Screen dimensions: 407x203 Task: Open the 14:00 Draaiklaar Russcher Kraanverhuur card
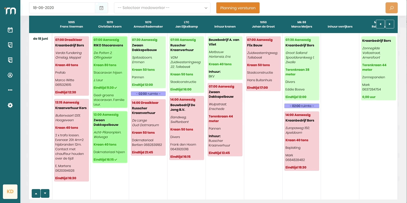(x=148, y=127)
